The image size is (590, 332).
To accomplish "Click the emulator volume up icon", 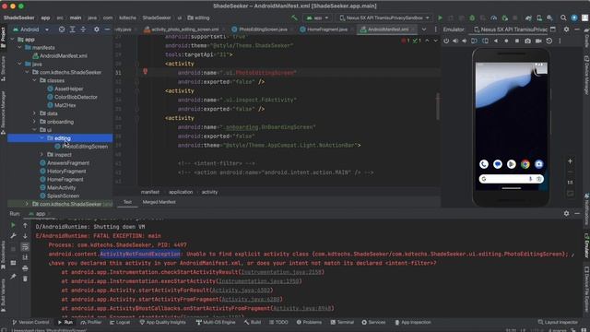I will point(455,41).
